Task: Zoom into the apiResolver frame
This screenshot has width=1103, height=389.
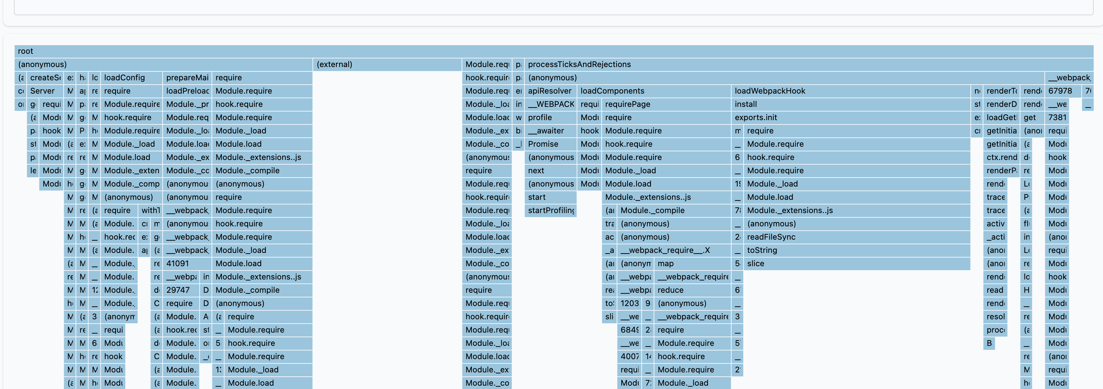Action: [550, 91]
